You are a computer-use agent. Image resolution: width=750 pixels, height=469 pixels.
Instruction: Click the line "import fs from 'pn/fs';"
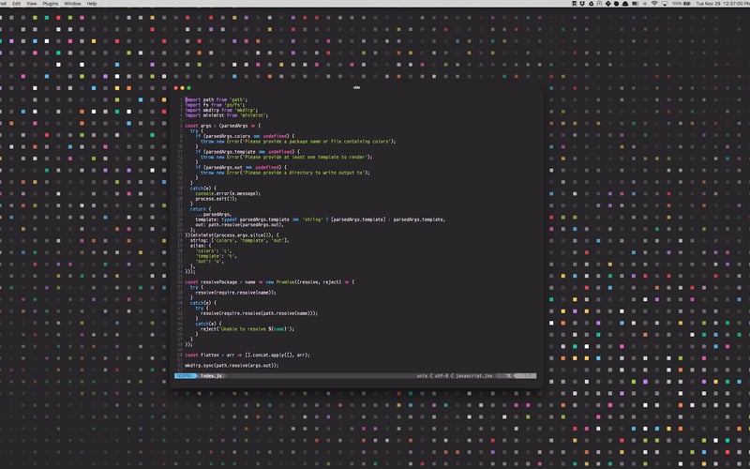tap(215, 105)
